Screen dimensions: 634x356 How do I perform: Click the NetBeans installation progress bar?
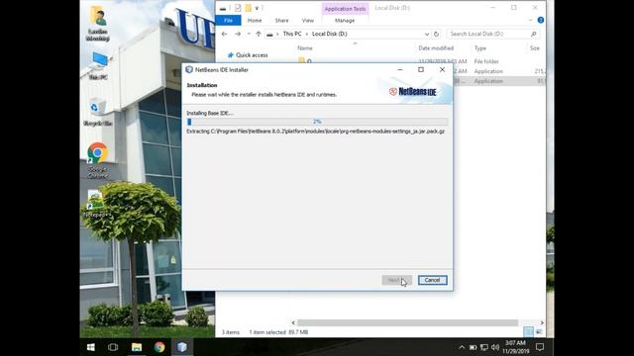pos(317,122)
